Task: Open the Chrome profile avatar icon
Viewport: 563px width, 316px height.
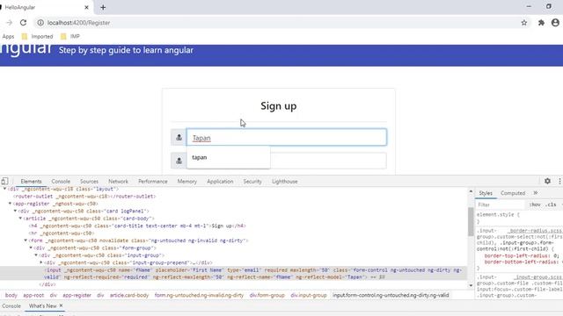Action: pos(555,23)
